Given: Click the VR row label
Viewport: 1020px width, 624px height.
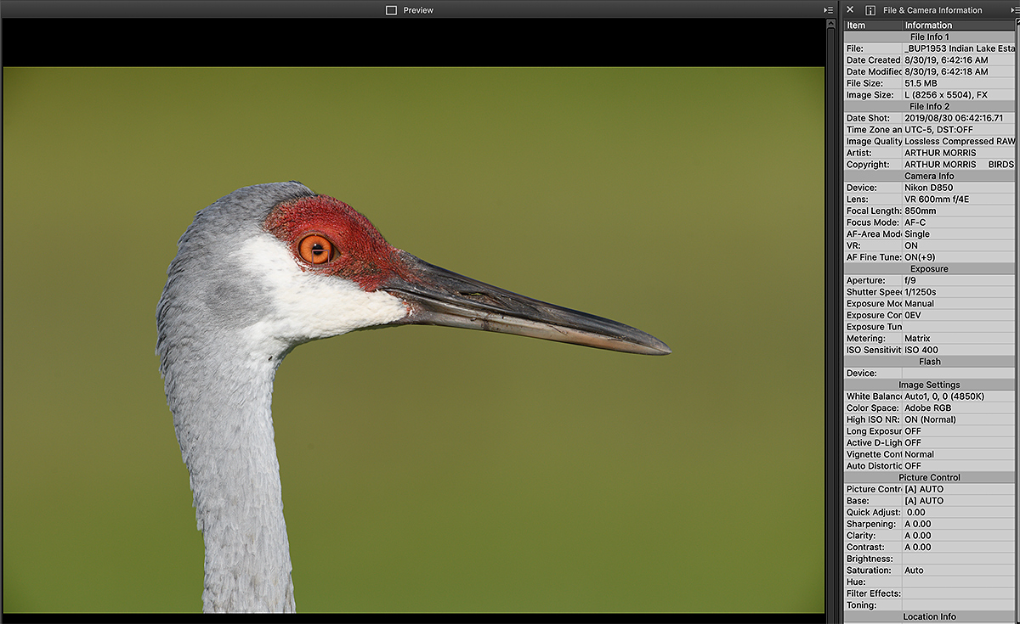Looking at the screenshot, I should tap(852, 245).
